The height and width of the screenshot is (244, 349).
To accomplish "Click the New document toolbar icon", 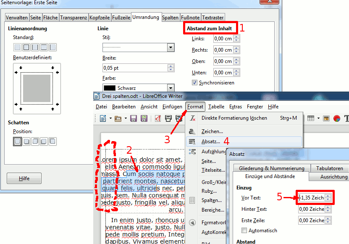I will [103, 118].
